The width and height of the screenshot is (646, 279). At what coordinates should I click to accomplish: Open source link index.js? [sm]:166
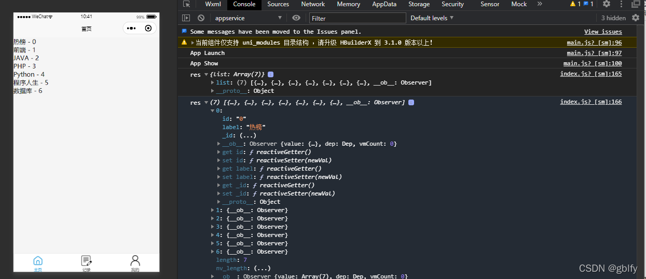pos(591,102)
